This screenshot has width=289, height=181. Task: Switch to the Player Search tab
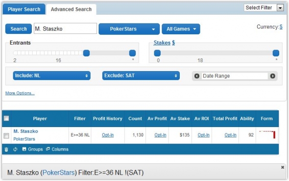click(24, 9)
